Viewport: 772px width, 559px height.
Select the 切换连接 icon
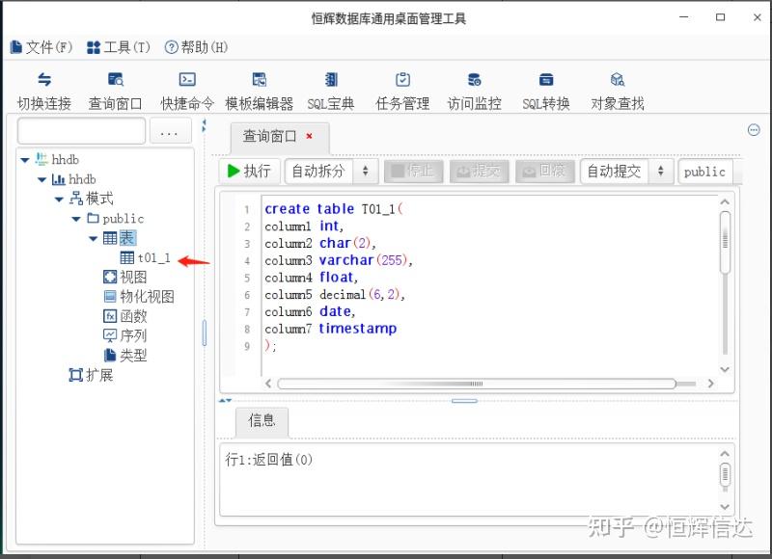[x=43, y=92]
